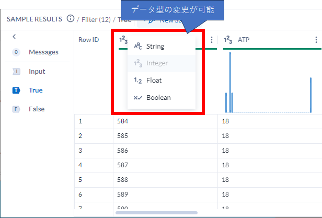Open ATP column three-dot menu
The width and height of the screenshot is (322, 218).
[x=316, y=40]
